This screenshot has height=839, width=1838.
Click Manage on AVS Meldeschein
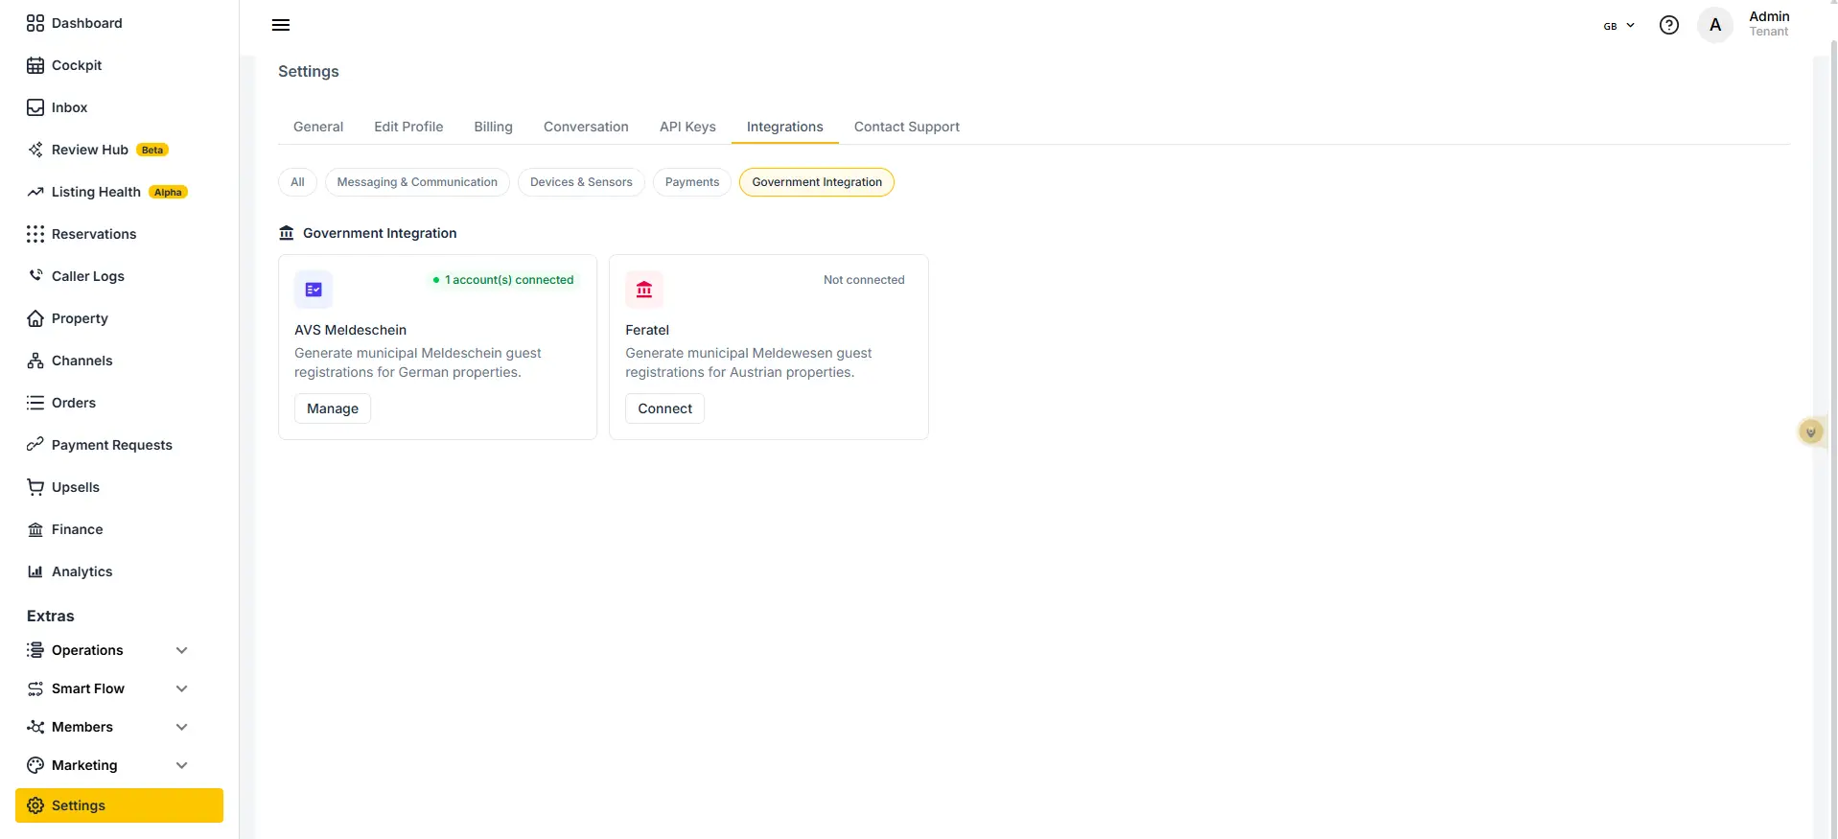coord(333,408)
